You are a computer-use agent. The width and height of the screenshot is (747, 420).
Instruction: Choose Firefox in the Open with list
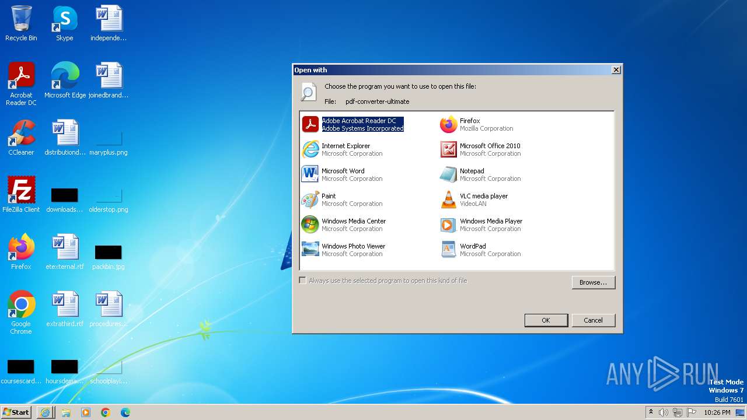point(477,124)
